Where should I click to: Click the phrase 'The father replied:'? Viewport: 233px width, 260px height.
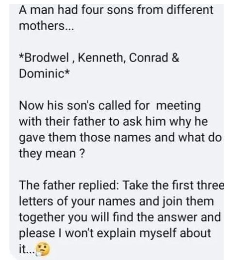click(x=69, y=185)
